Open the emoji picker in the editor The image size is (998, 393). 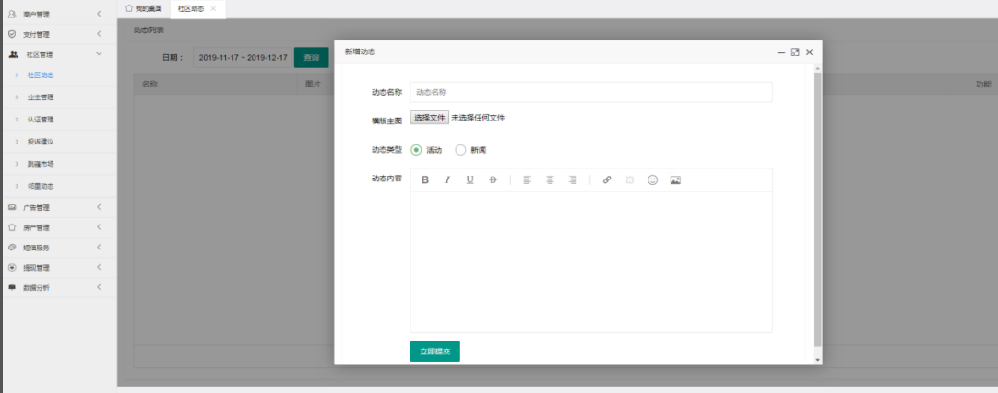[x=652, y=180]
